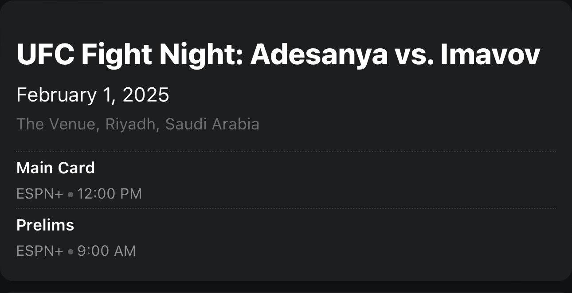The width and height of the screenshot is (572, 293).
Task: Click the dot separator in the Prelims row
Action: pyautogui.click(x=71, y=251)
